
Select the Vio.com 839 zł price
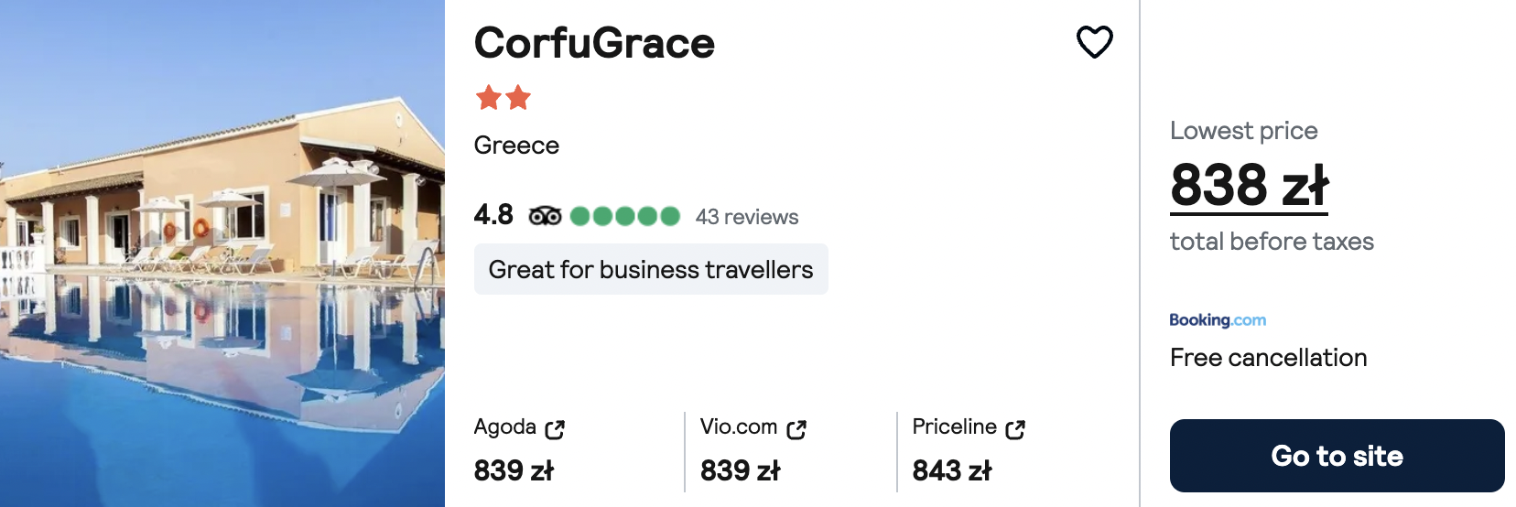[740, 470]
